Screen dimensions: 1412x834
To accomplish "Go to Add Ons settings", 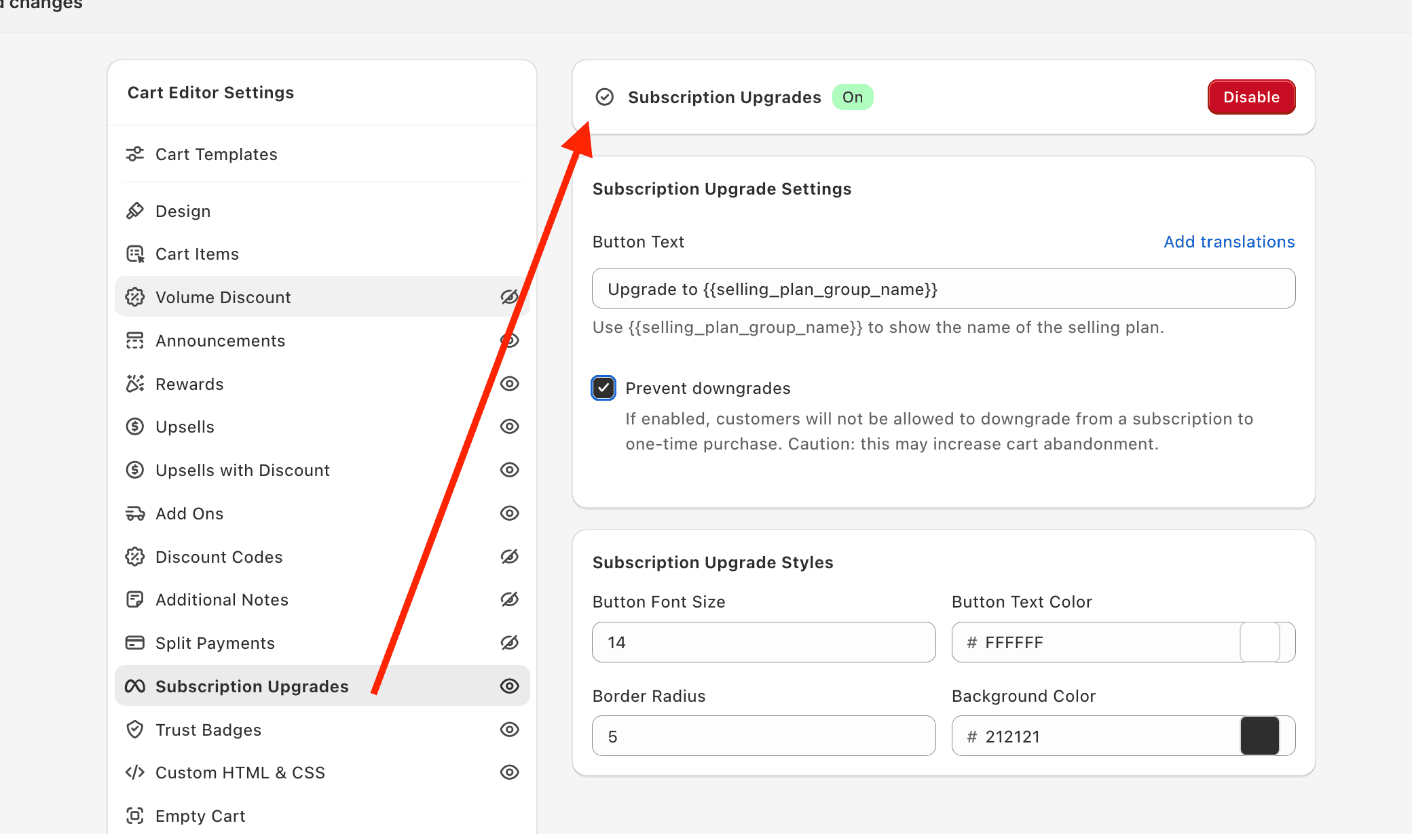I will click(322, 513).
